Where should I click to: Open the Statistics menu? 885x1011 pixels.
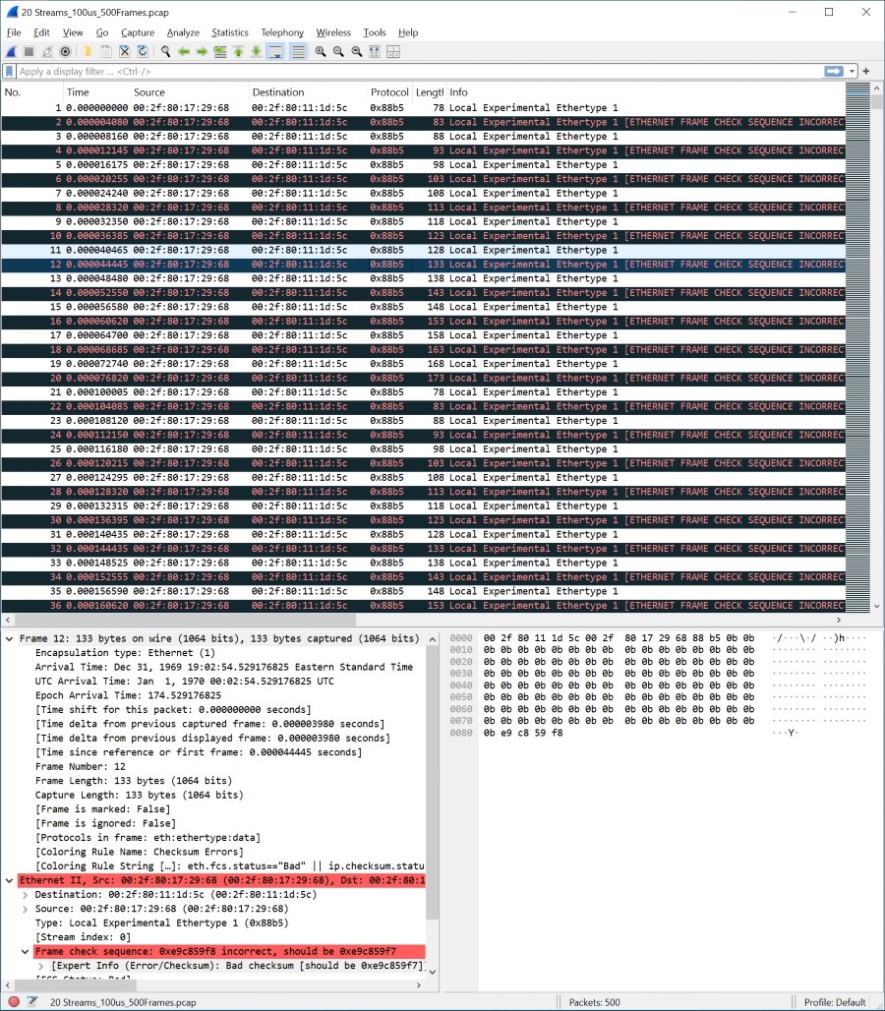click(230, 32)
